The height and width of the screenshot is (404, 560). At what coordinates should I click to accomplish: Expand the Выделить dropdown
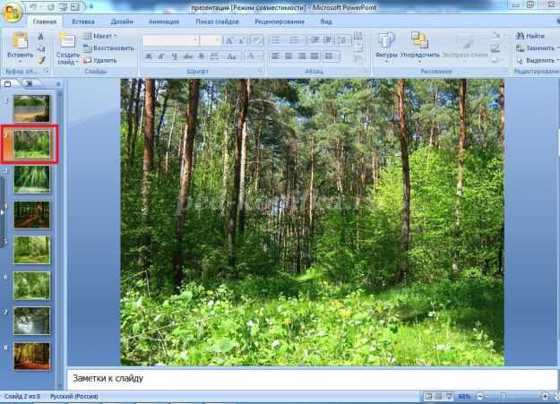(535, 60)
